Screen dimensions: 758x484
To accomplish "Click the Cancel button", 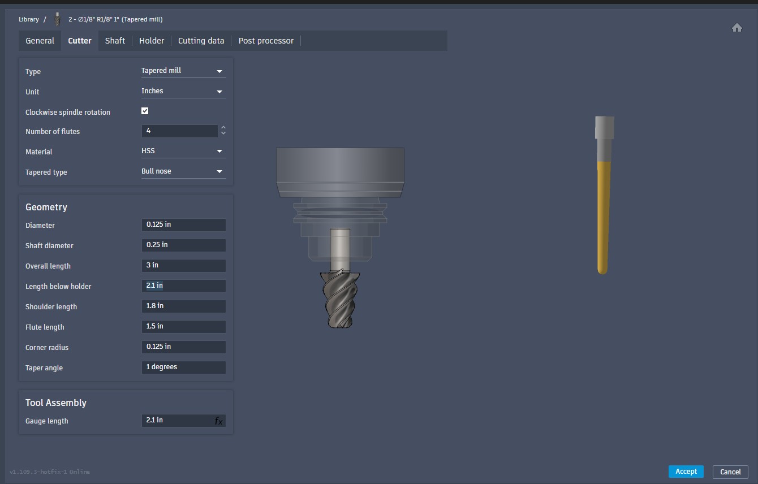I will pos(730,472).
